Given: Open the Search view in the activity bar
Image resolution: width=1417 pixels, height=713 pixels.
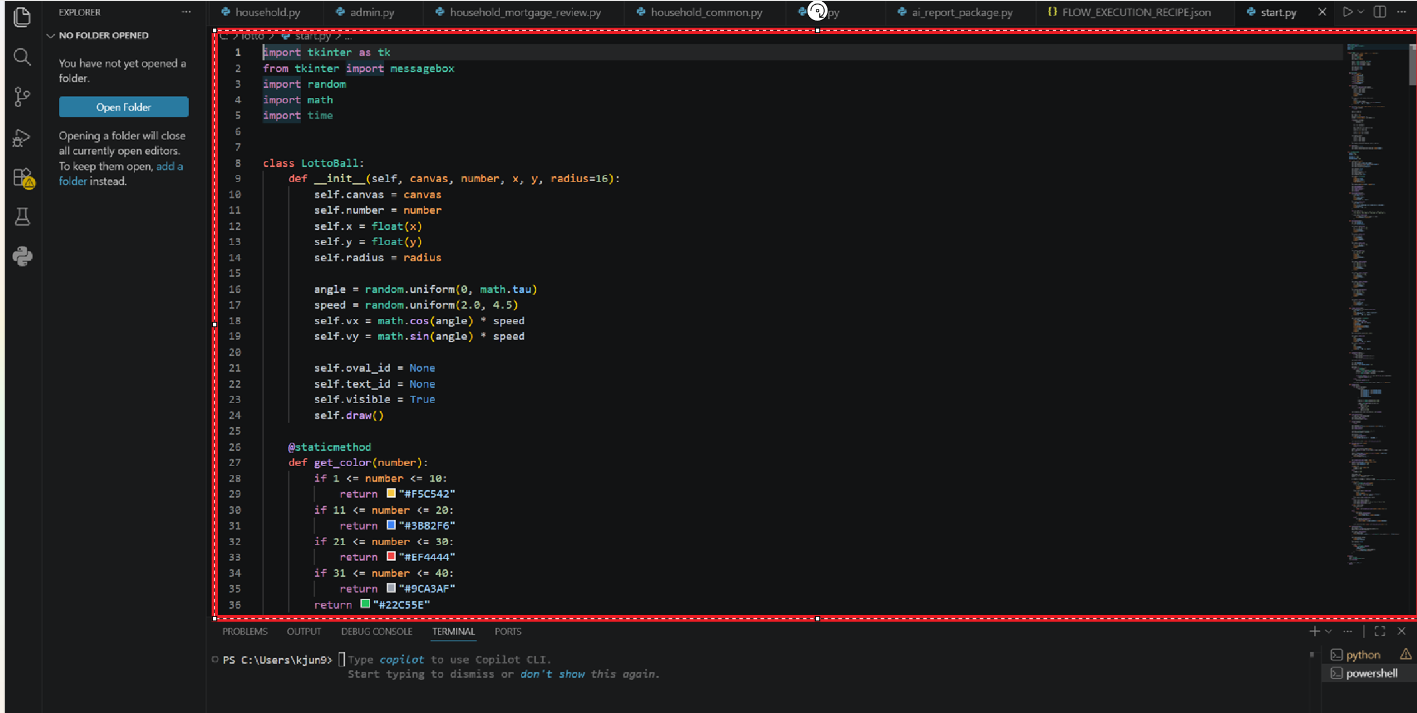Looking at the screenshot, I should pos(22,57).
